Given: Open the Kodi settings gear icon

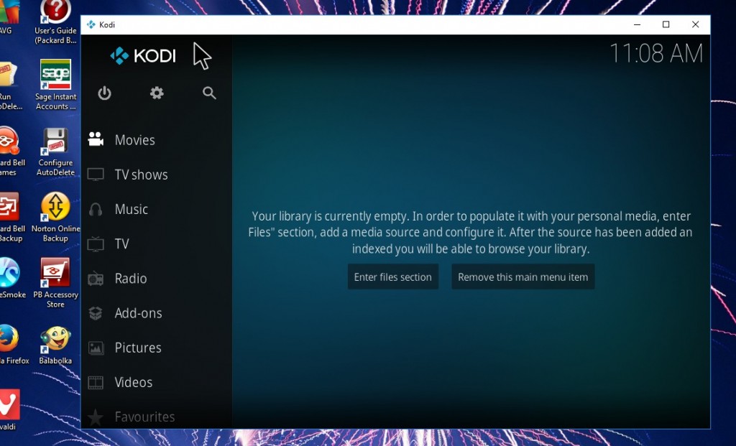Looking at the screenshot, I should click(x=157, y=93).
